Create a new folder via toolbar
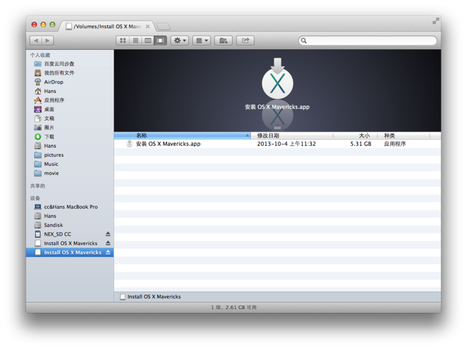 [x=224, y=40]
